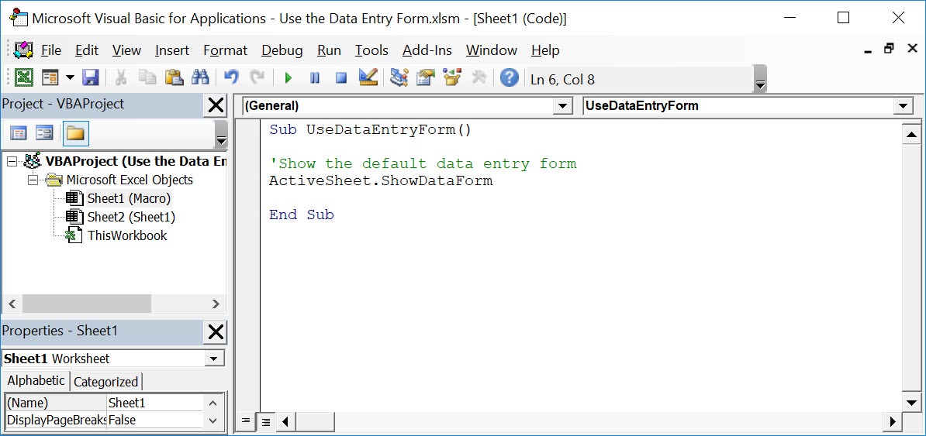Click the Paste clipboard icon
The image size is (926, 436).
[174, 77]
